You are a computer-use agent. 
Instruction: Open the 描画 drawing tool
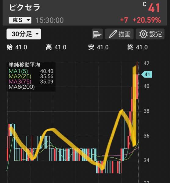click(119, 34)
